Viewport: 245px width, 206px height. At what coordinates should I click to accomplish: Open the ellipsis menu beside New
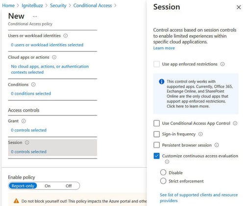click(x=35, y=16)
